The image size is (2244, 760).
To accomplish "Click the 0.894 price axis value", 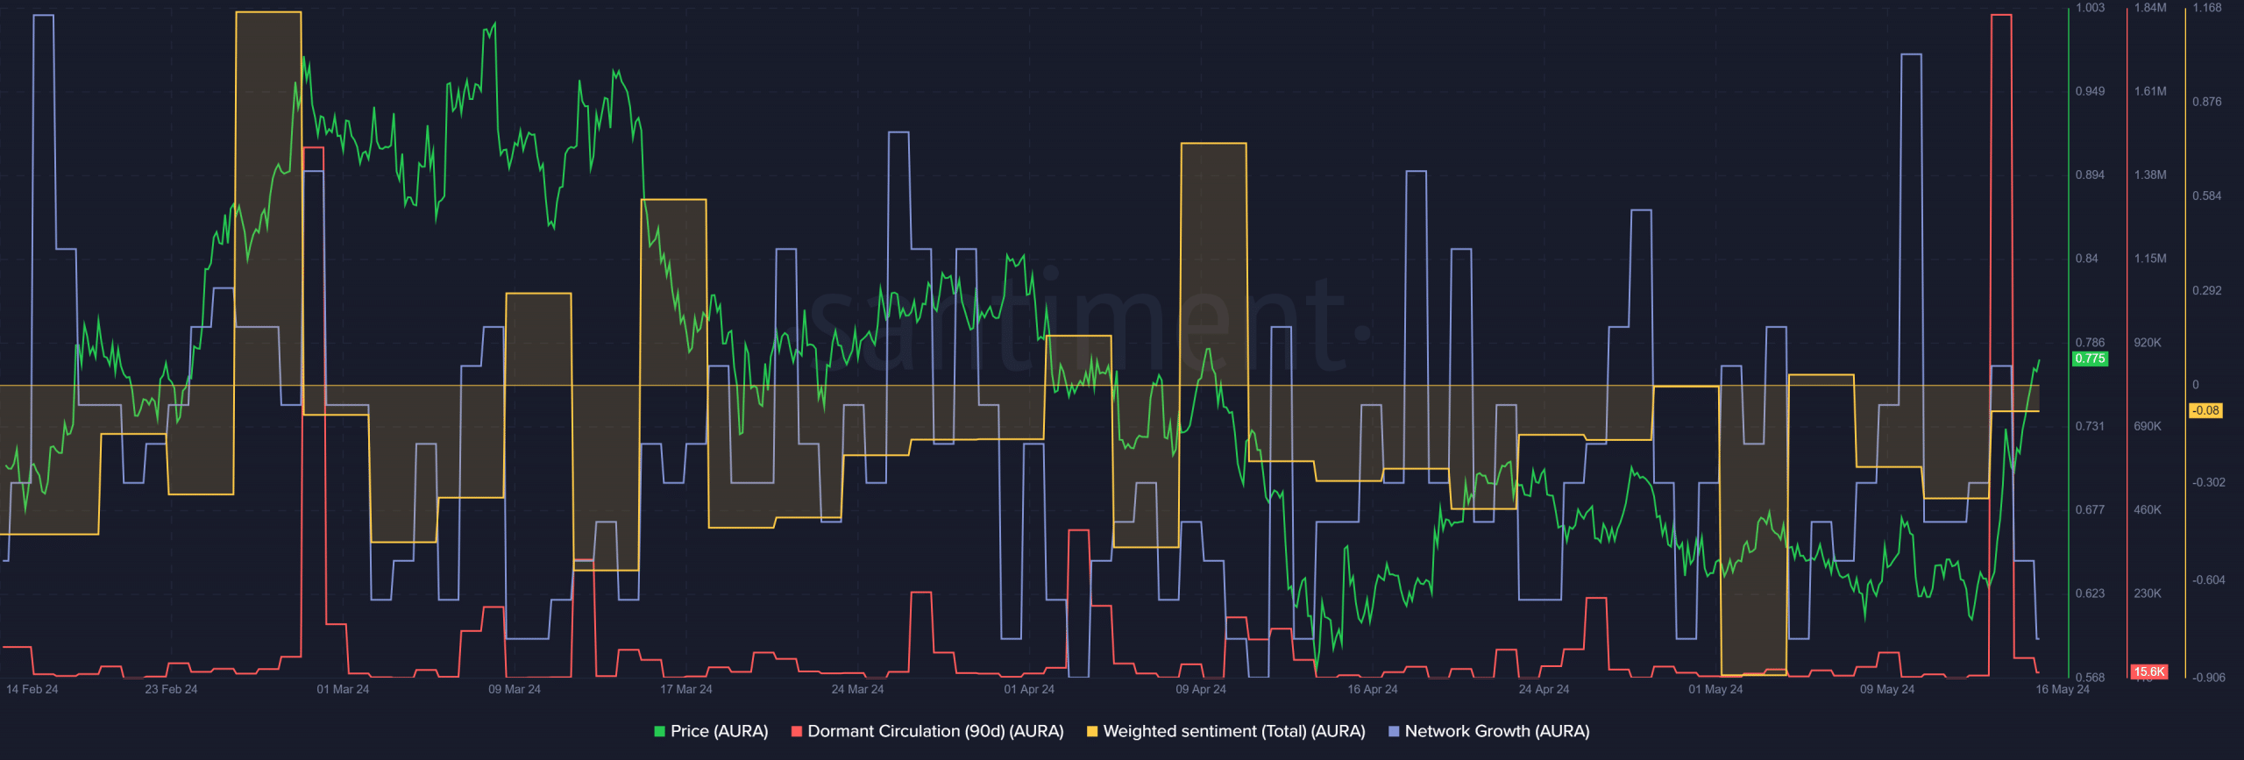I will [x=2090, y=174].
